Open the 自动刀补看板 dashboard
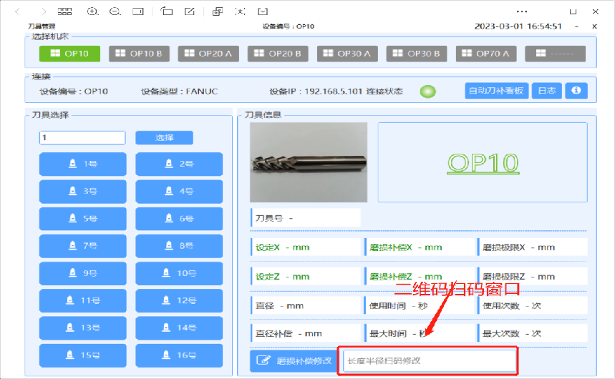This screenshot has width=615, height=379. 496,91
